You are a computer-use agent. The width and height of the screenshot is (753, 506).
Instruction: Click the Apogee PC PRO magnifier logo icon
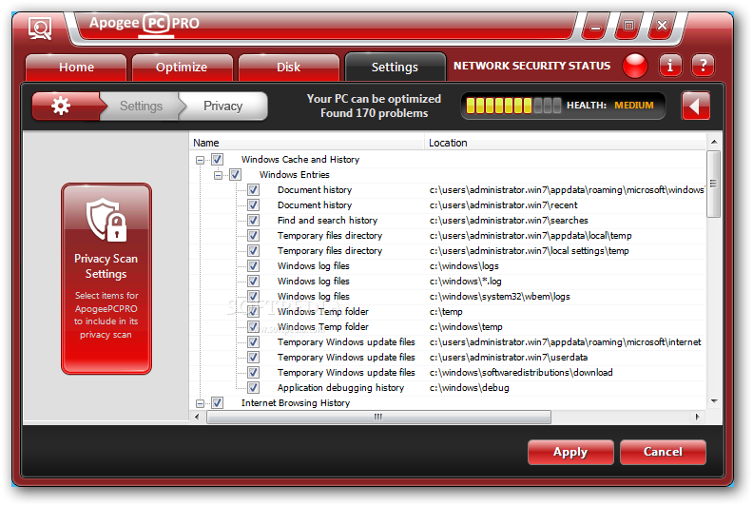40,29
